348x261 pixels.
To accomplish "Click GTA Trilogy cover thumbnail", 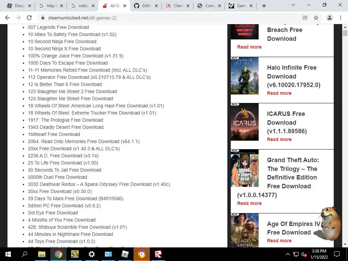I will click(x=245, y=168).
